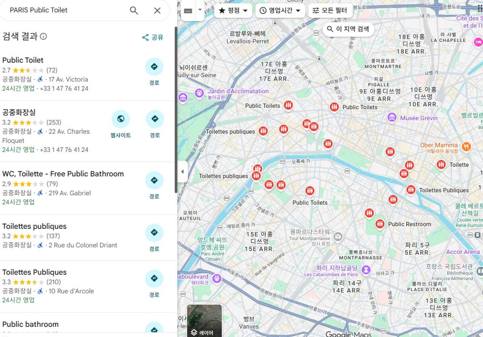Click the Les Catacombes de Paris marker

365,270
